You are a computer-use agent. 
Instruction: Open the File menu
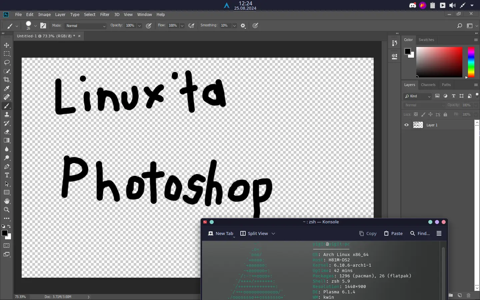point(18,14)
